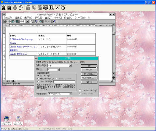Click the オプション(O)... button

click(89, 74)
